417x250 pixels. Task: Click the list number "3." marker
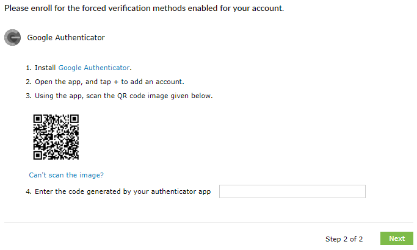(x=28, y=96)
